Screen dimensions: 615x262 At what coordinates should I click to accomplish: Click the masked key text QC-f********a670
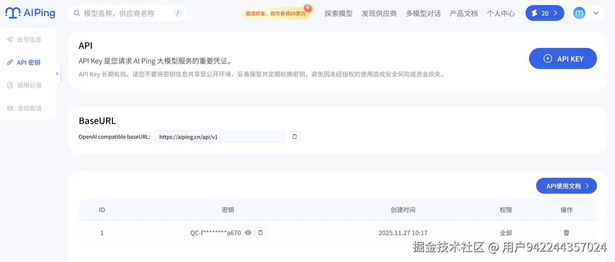point(216,233)
